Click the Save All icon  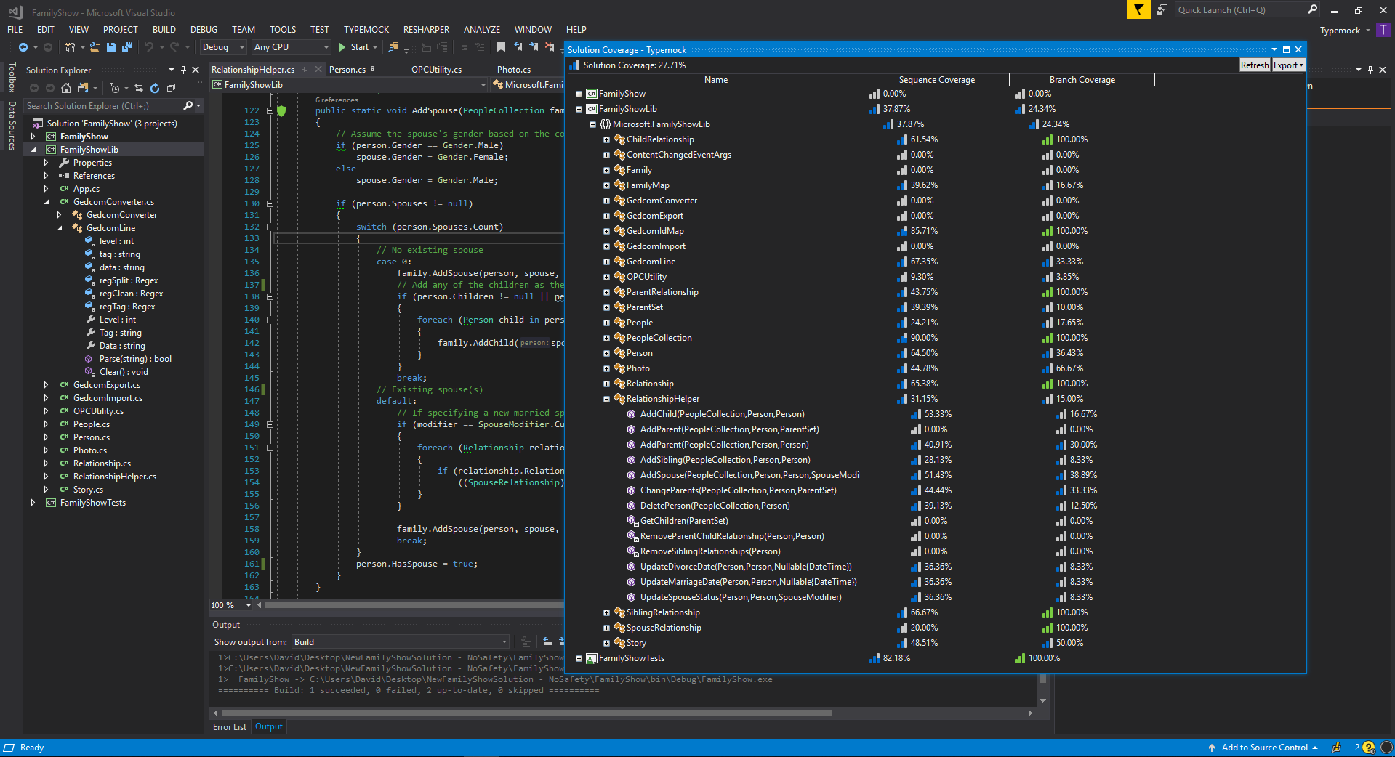127,47
